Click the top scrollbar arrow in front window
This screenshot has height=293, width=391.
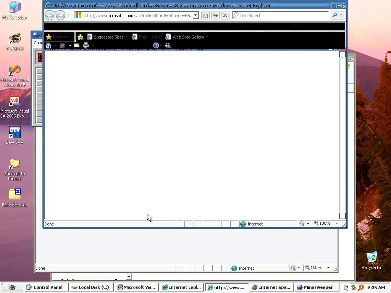pos(343,54)
